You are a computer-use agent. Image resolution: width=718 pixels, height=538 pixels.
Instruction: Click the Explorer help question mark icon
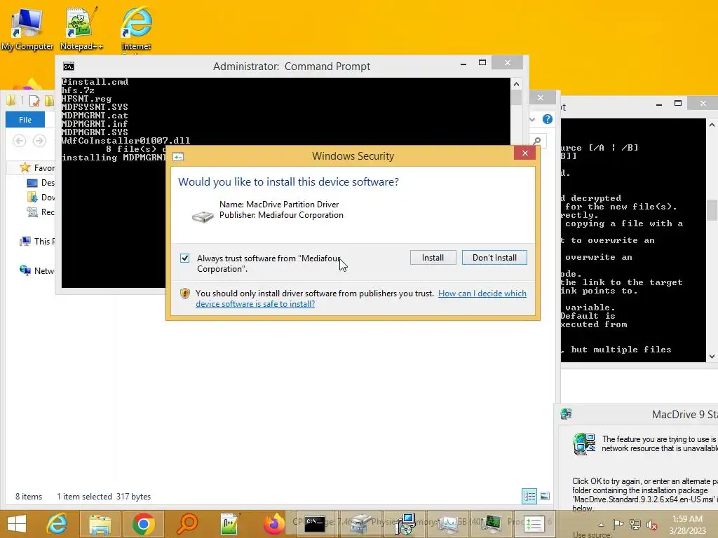tap(547, 119)
